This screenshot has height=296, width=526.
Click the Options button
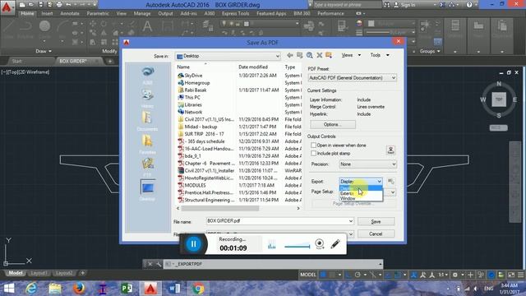(332, 124)
